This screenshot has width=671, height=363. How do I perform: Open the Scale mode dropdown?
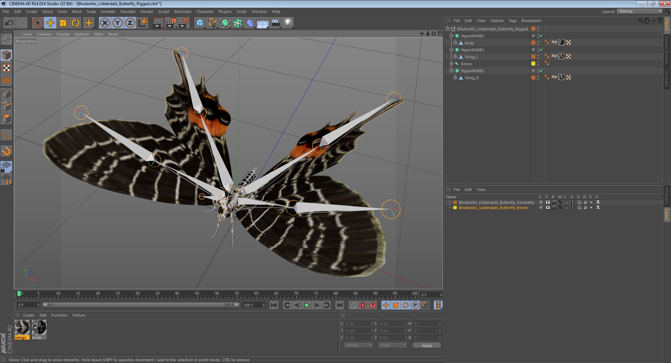pyautogui.click(x=392, y=346)
